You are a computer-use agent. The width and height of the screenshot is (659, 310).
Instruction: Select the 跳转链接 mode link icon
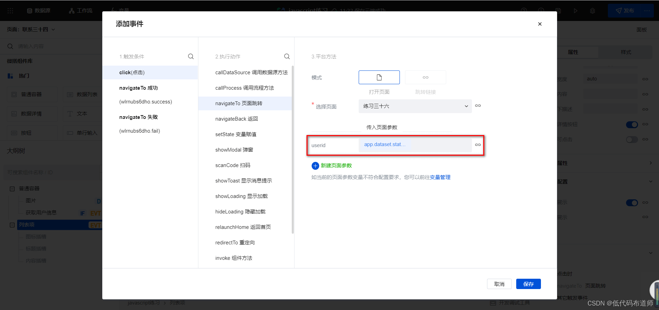(425, 77)
